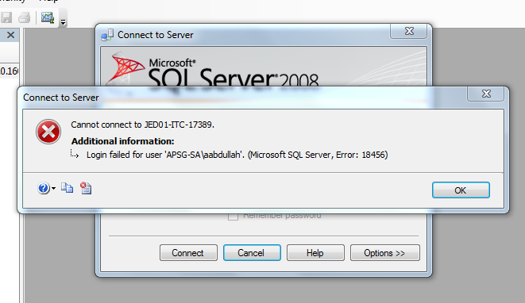525x303 pixels.
Task: Cancel the Connect to Server login
Action: pos(252,252)
